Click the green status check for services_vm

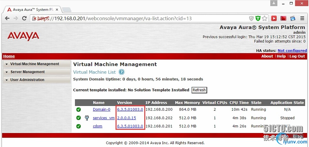[79, 118]
